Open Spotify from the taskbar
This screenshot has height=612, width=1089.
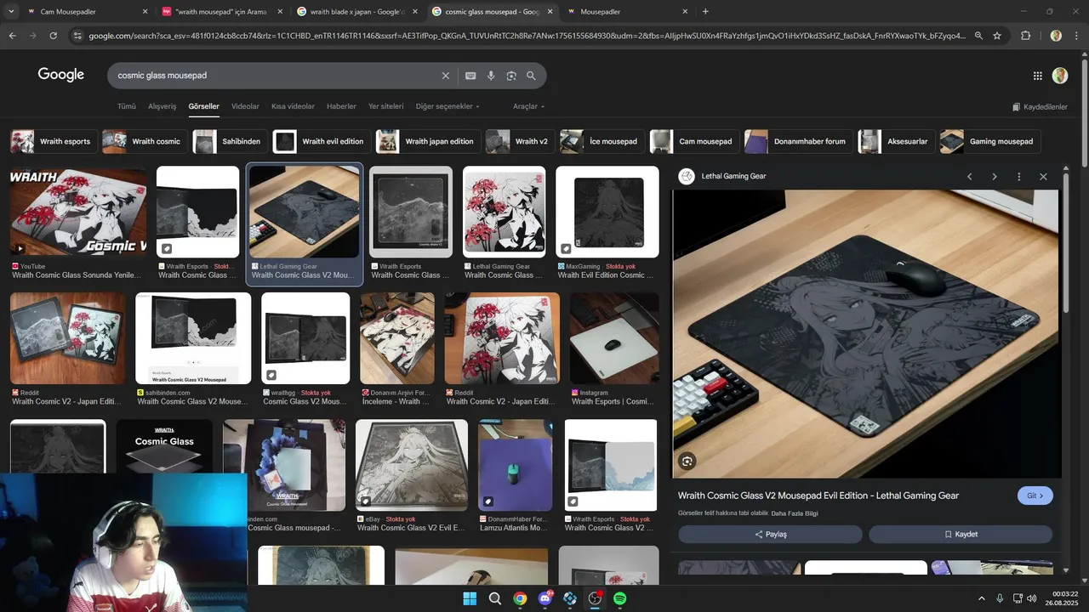tap(620, 598)
